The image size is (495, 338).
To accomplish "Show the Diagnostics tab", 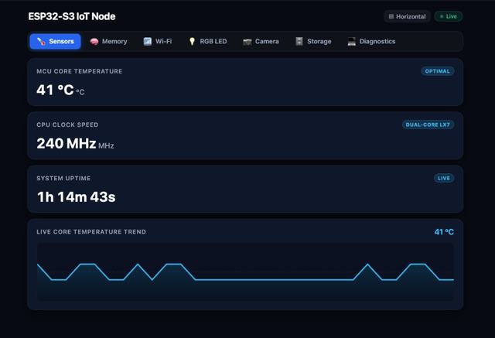I will coord(371,41).
